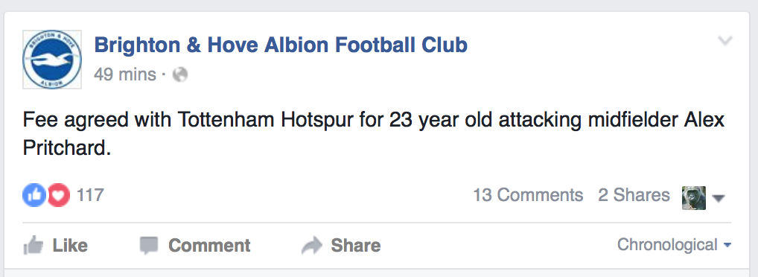Click the Like thumbs-up icon
Viewport: 758px width, 277px height.
[x=34, y=245]
